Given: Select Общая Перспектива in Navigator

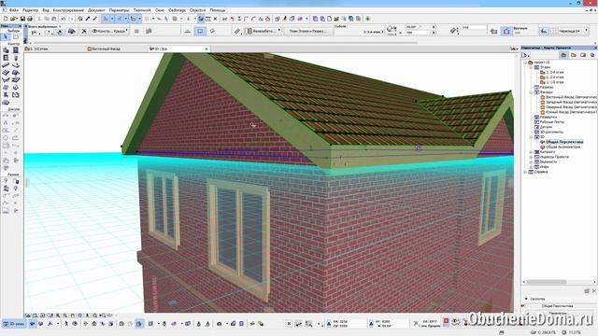Looking at the screenshot, I should point(562,142).
